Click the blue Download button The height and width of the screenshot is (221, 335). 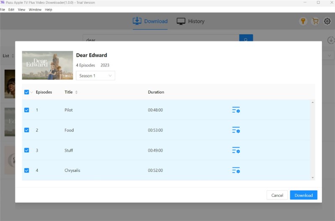tap(303, 195)
